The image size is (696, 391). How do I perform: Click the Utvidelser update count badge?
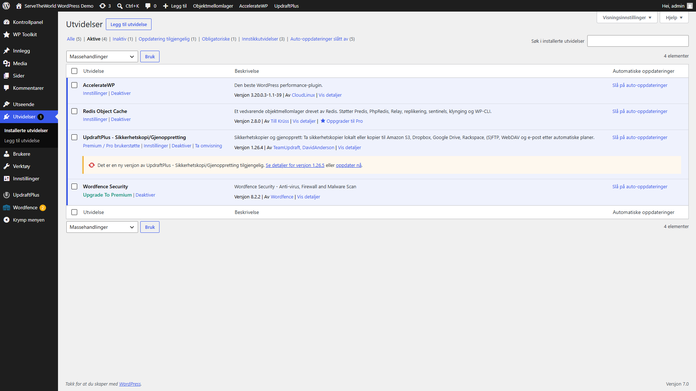[x=41, y=117]
